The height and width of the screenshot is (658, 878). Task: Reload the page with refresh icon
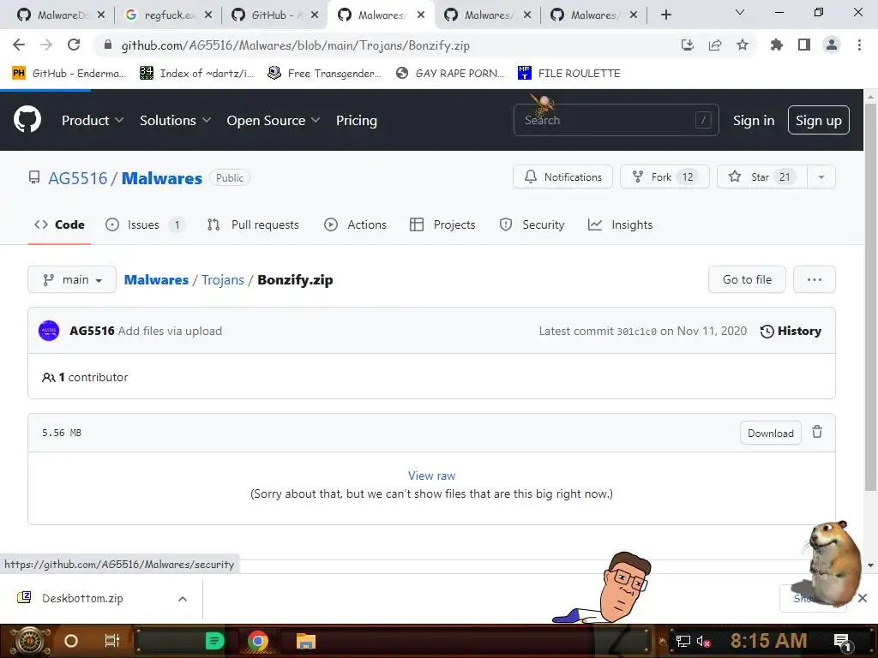tap(74, 45)
